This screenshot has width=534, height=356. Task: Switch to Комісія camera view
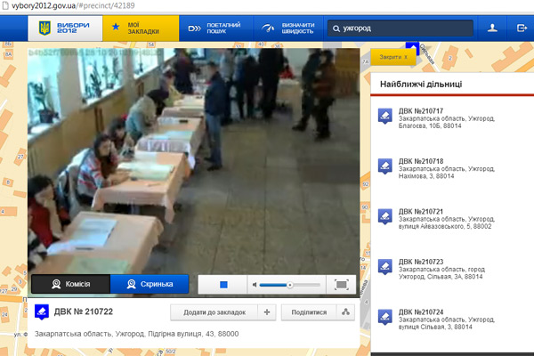point(70,285)
